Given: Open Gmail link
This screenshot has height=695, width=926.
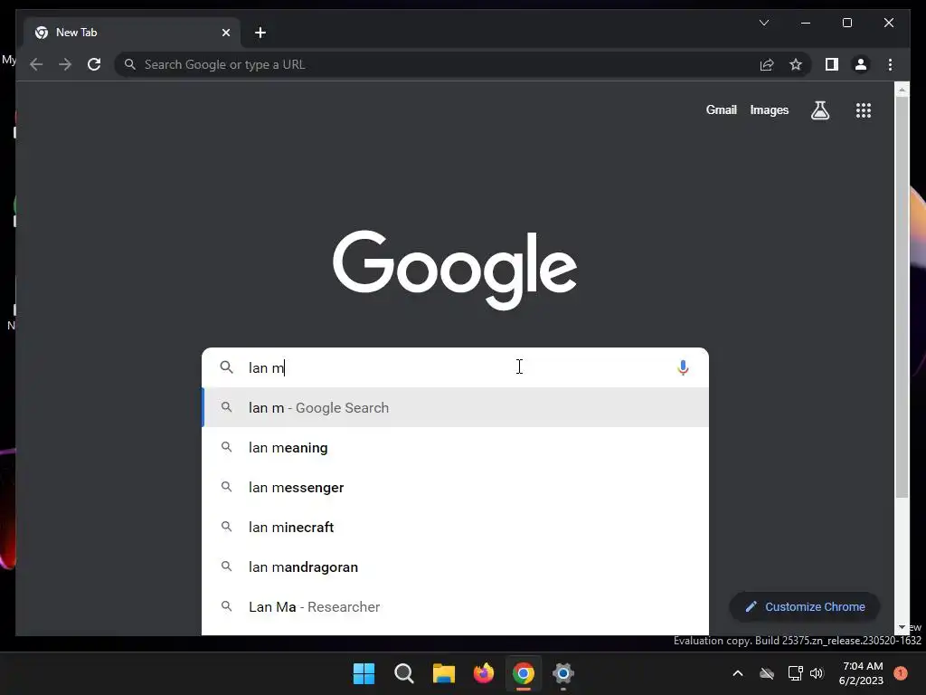Looking at the screenshot, I should tap(721, 109).
